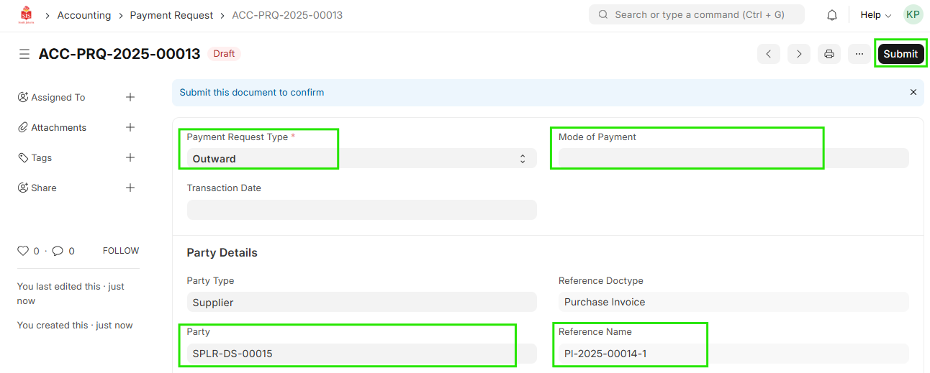Add a tag with the plus icon
Image resolution: width=930 pixels, height=373 pixels.
[x=130, y=157]
